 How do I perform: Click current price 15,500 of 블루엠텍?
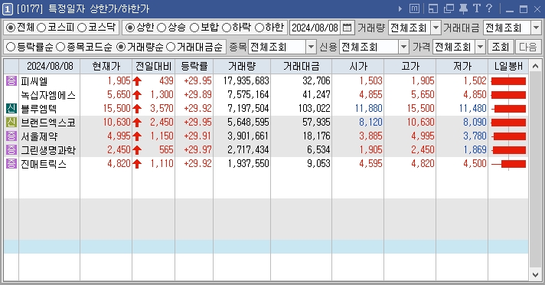[116, 109]
